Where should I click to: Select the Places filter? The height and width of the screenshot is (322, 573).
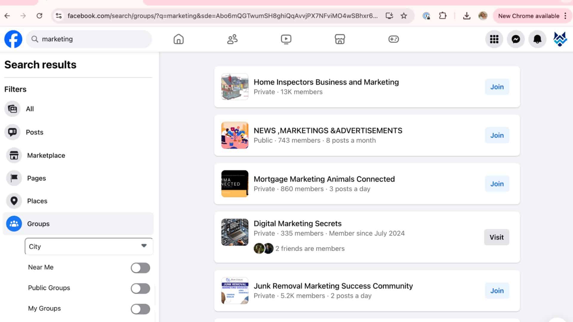78,201
